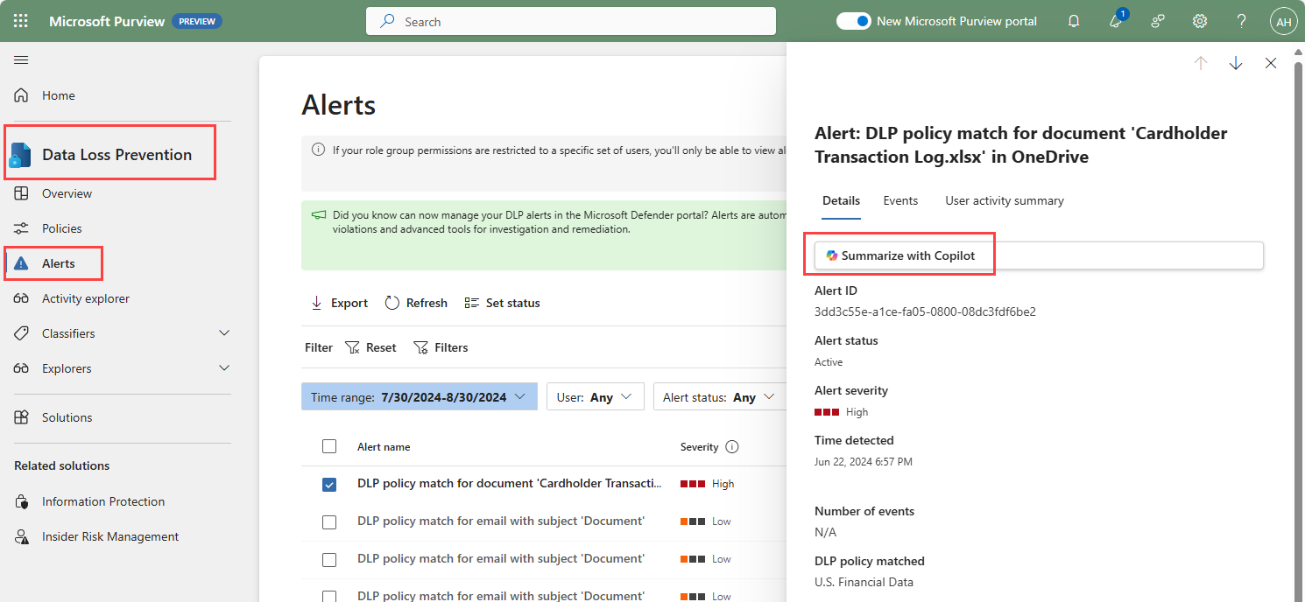1305x602 pixels.
Task: Go to previous alert with up arrow
Action: 1201,63
